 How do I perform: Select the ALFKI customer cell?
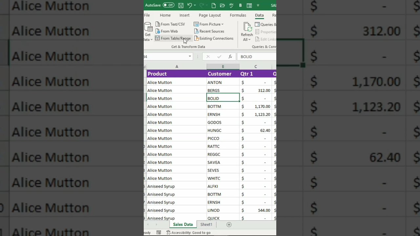223,186
